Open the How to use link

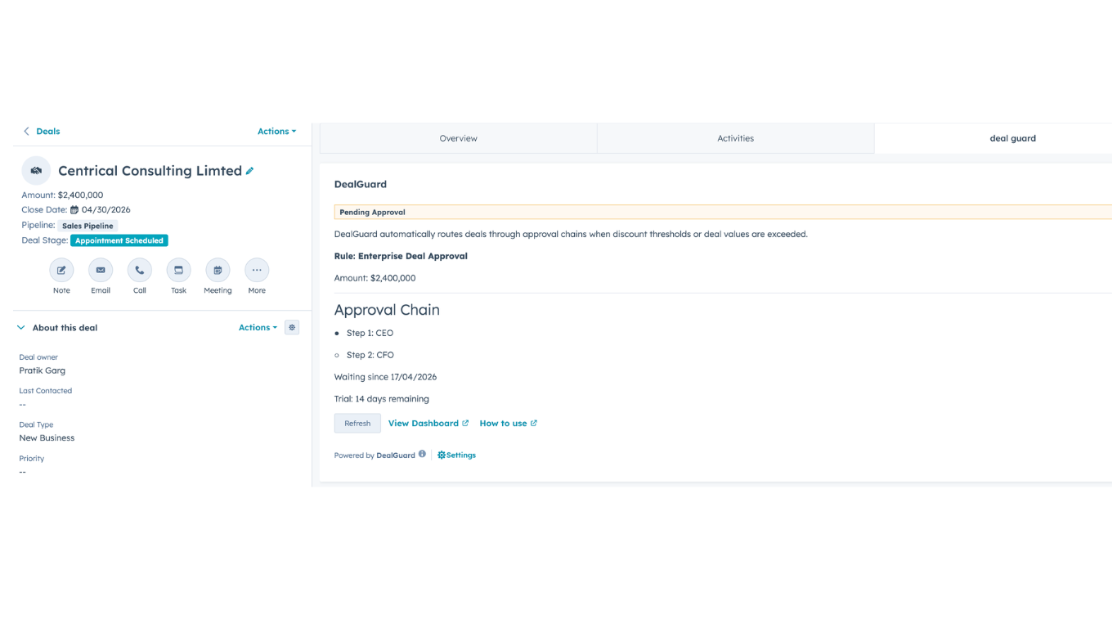(x=508, y=423)
